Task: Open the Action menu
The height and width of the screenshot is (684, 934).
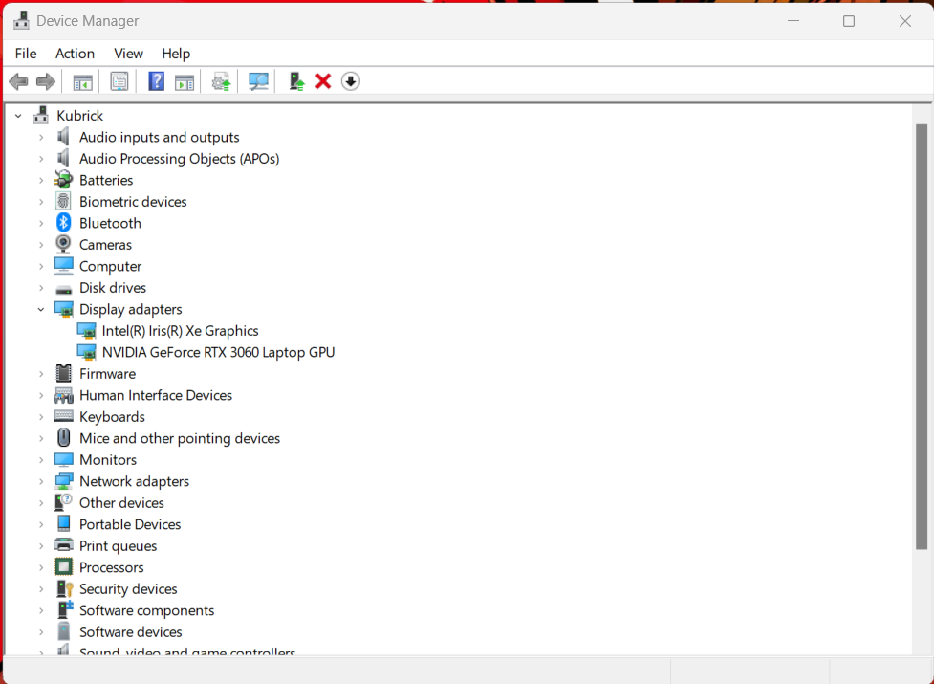Action: coord(76,54)
